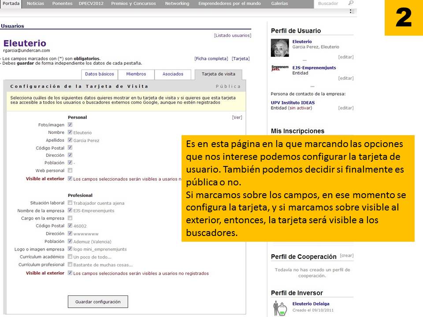Open the Miembros tab

pos(136,74)
